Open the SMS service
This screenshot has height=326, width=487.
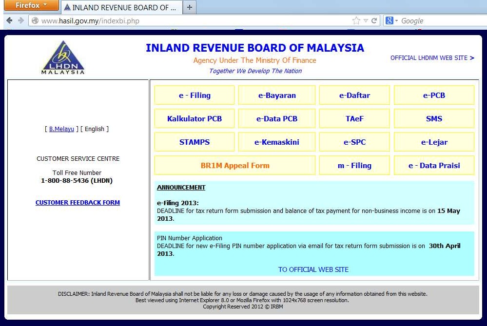[x=434, y=118]
